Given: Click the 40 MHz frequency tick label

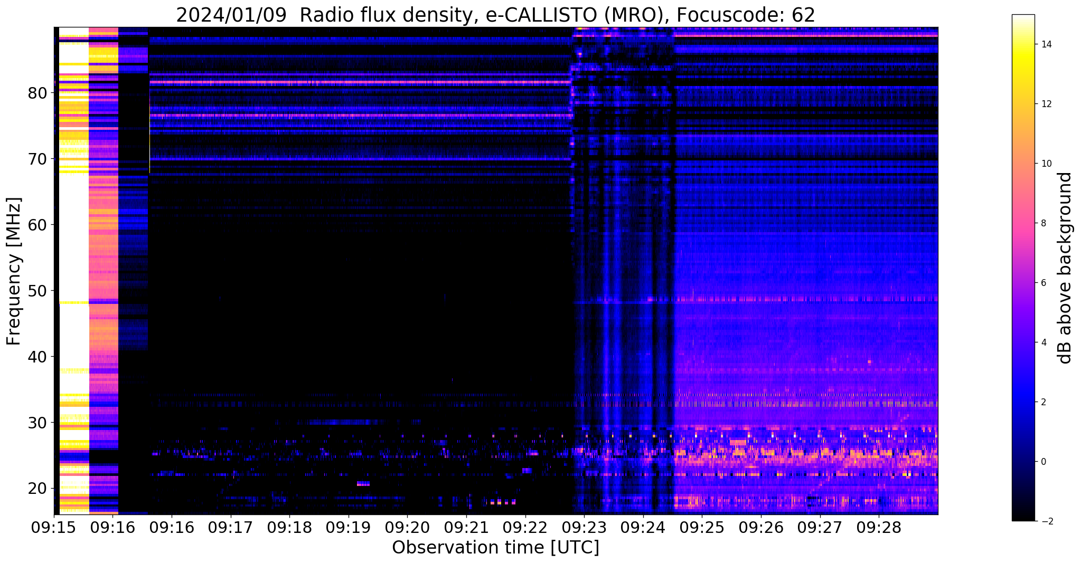Looking at the screenshot, I should tap(37, 357).
